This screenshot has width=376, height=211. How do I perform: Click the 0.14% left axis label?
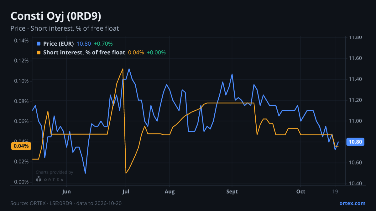21,40
